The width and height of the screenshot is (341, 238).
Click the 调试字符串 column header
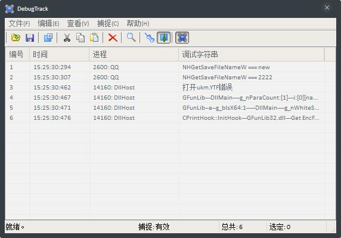(252, 54)
